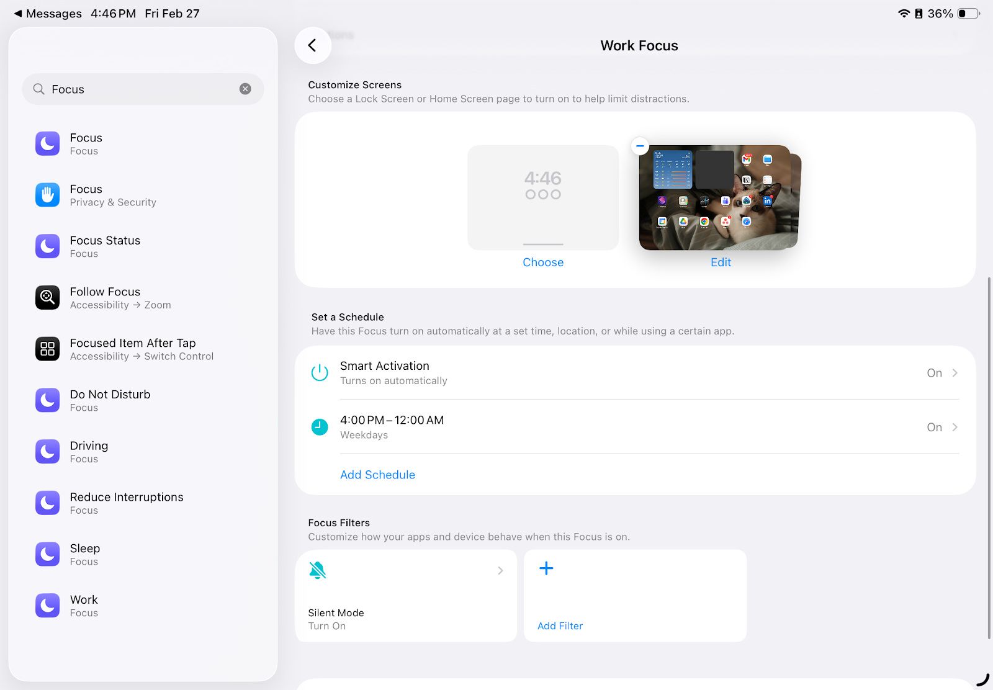Click the Home Screen wallpaper thumbnail
Image resolution: width=993 pixels, height=690 pixels.
click(718, 198)
